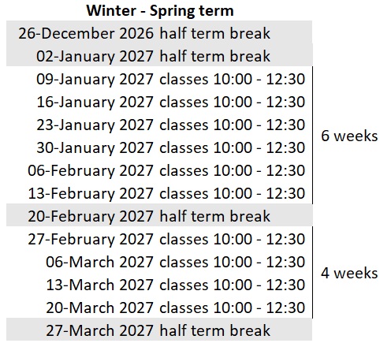Viewport: 391px width, 343px height.
Task: Click the 27-February 2027 date cell
Action: tap(91, 239)
